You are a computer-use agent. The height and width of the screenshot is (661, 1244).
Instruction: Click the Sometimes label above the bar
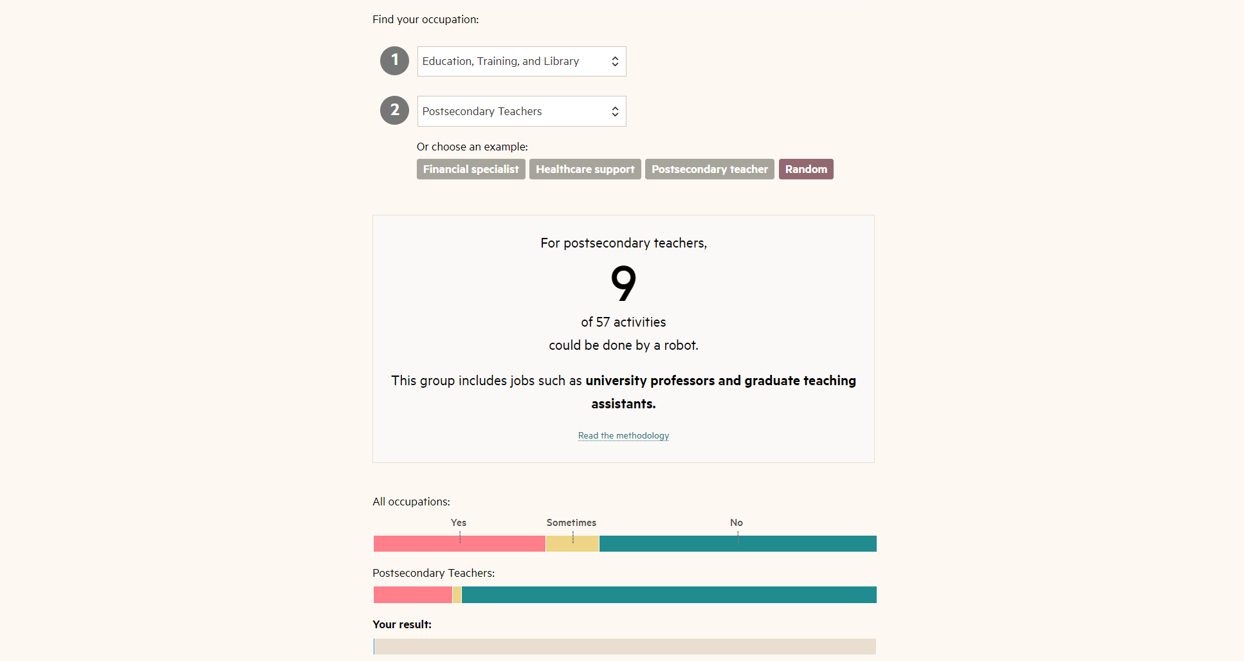click(x=571, y=523)
